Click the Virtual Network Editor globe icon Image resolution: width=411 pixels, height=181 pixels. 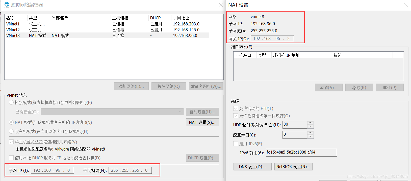coord(7,5)
